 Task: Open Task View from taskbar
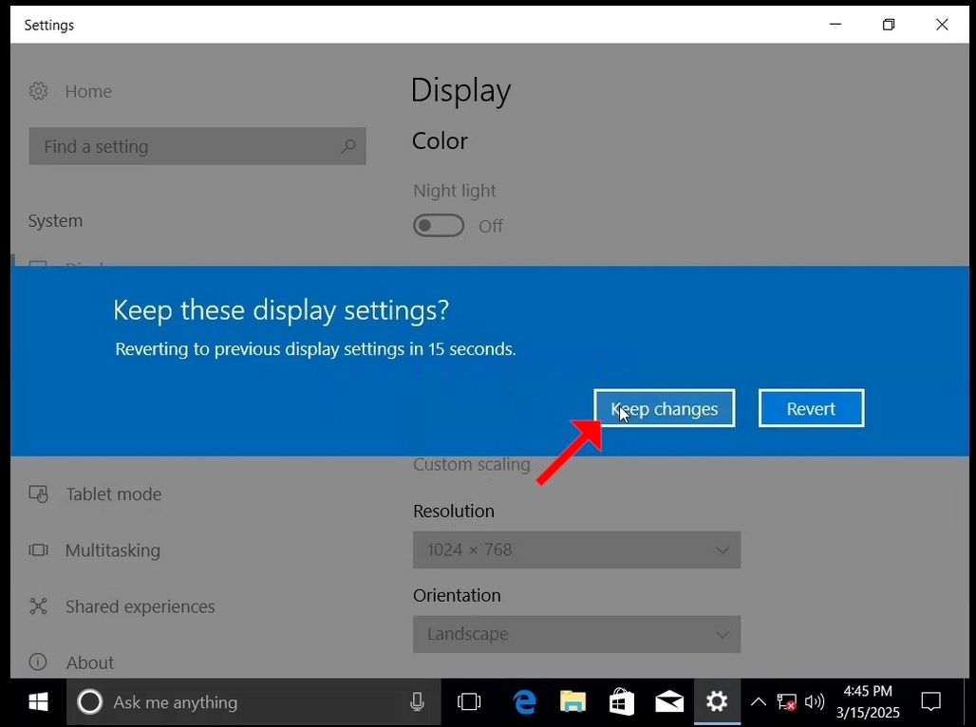469,702
